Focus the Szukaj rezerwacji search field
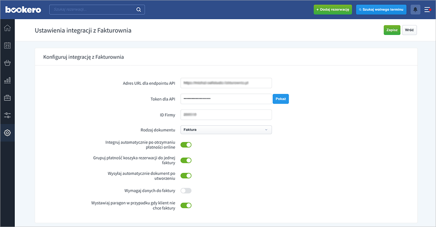 (97, 9)
